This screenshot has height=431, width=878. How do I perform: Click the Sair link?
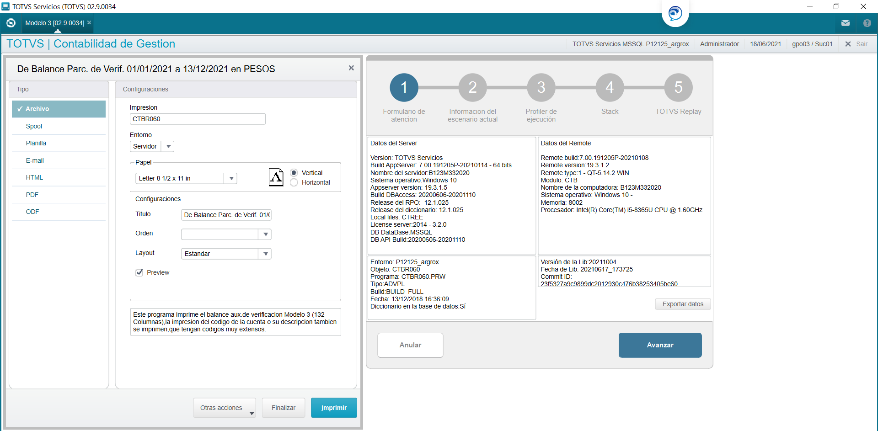pyautogui.click(x=862, y=44)
